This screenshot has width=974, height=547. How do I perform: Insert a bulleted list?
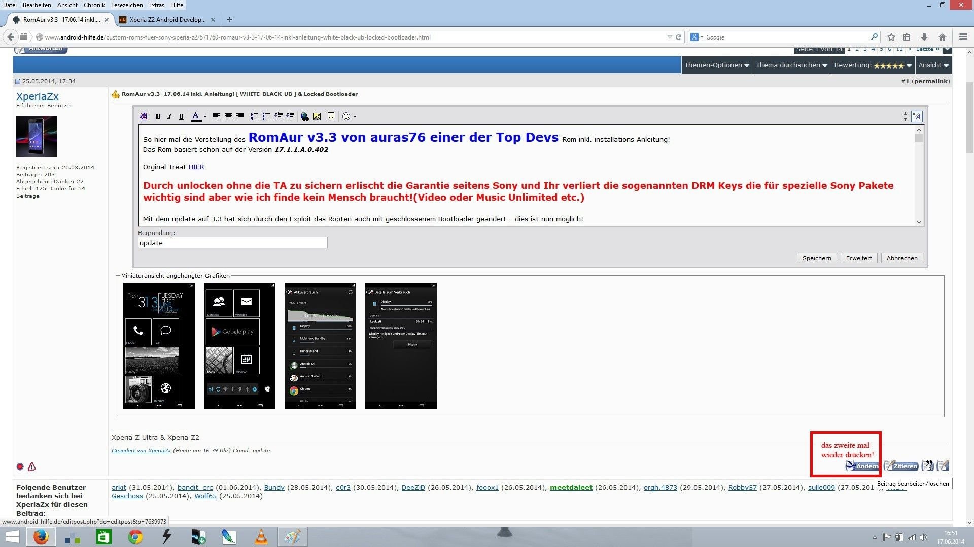pos(266,116)
